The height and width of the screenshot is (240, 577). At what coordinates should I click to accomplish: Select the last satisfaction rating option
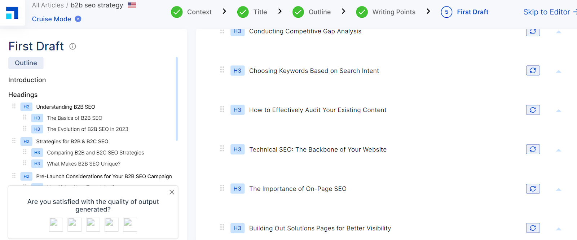tap(130, 224)
